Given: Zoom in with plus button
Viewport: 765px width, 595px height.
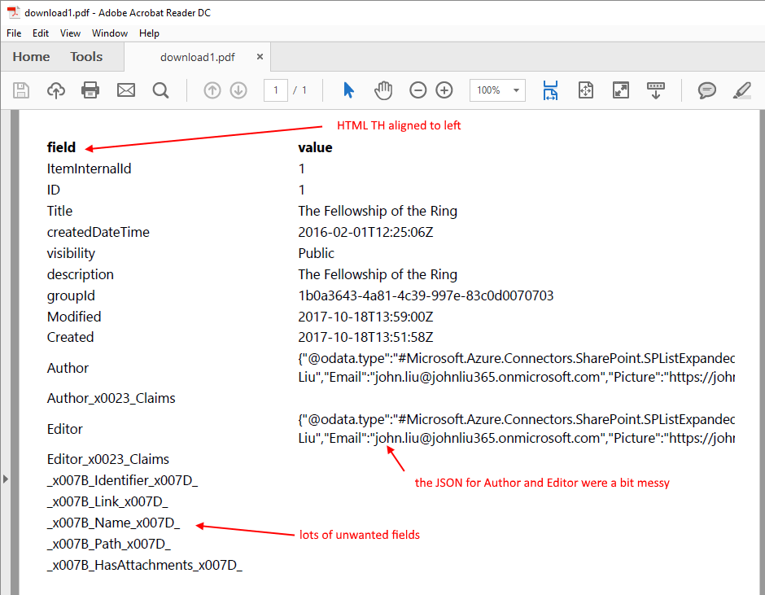Looking at the screenshot, I should click(x=444, y=90).
